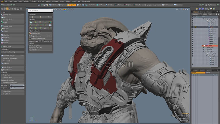The width and height of the screenshot is (220, 124).
Task: Switch selection mode to Edges
Action: [x=61, y=5]
